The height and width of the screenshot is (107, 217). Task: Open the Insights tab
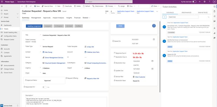tap(69, 18)
